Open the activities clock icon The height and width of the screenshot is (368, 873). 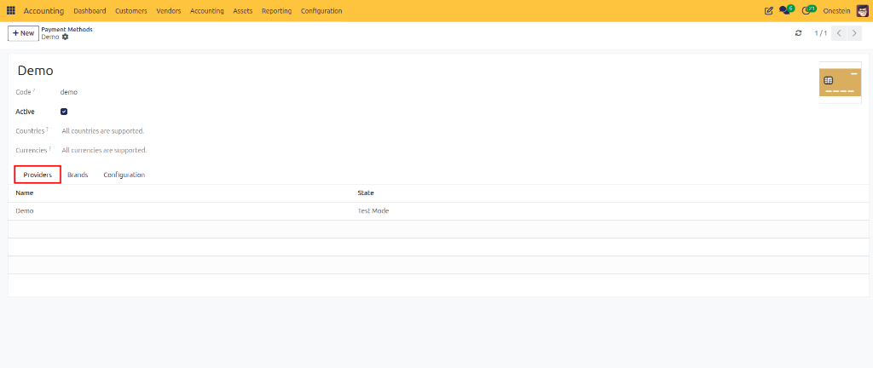click(807, 10)
